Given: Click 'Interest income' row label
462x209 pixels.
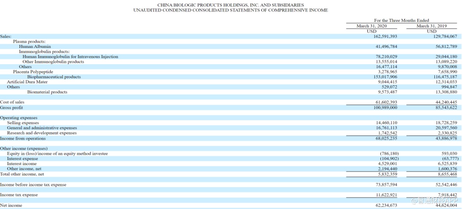Looking at the screenshot, I should point(22,164).
